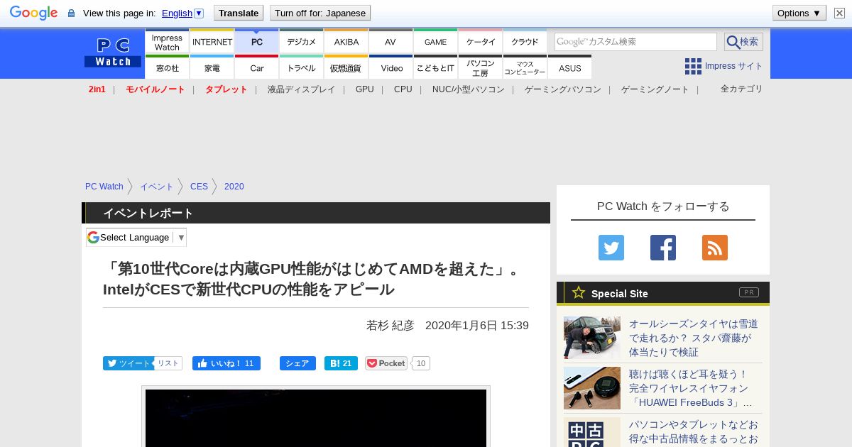Click the 全カテゴリ link
This screenshot has width=852, height=447.
point(742,89)
